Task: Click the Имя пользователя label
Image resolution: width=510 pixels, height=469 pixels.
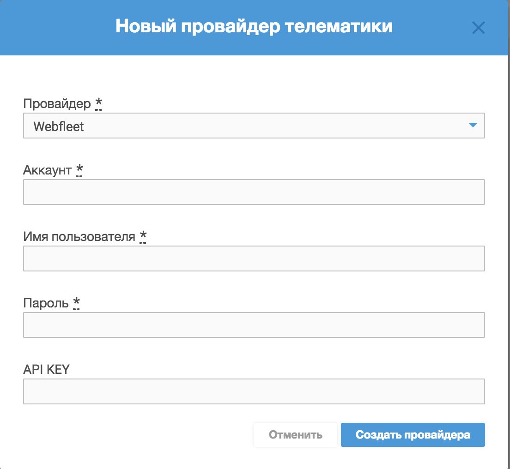Action: click(79, 237)
